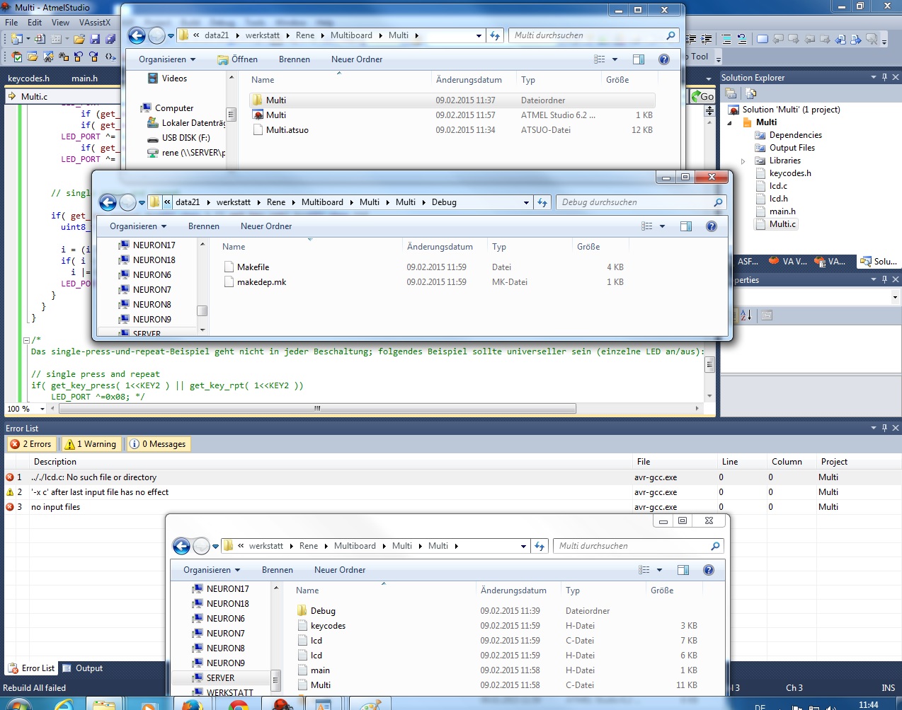Screen dimensions: 902x710
Task: Select Makefile in the Debug explorer window
Action: tap(253, 267)
